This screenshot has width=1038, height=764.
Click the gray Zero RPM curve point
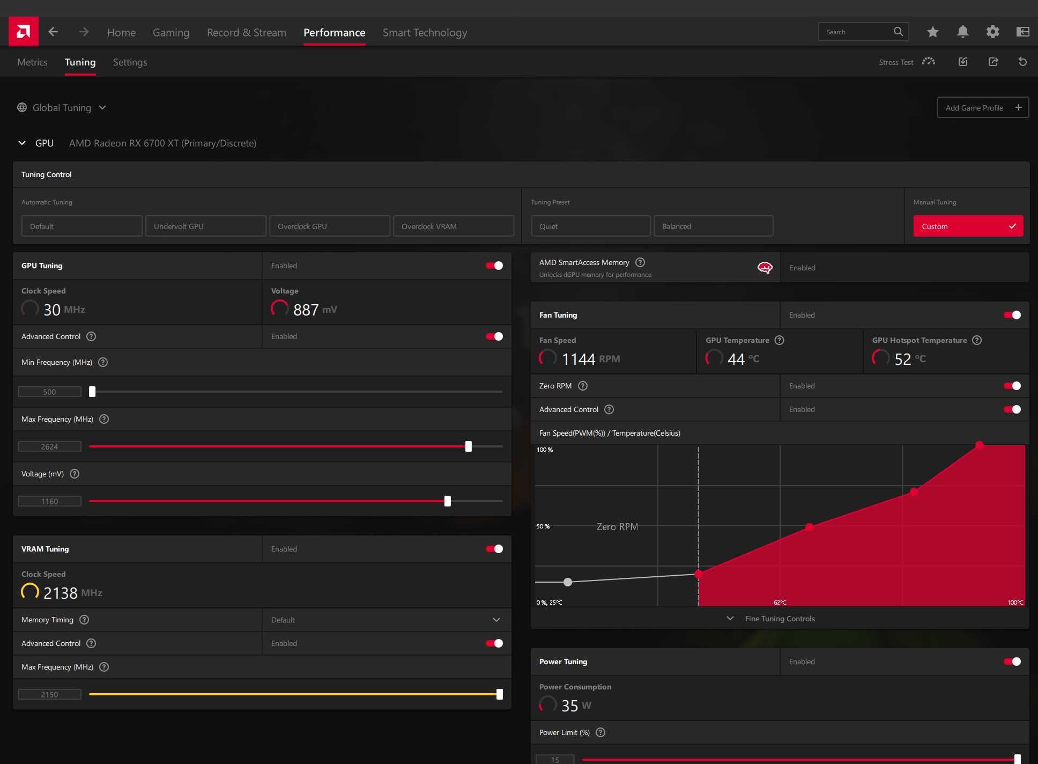[x=568, y=582]
